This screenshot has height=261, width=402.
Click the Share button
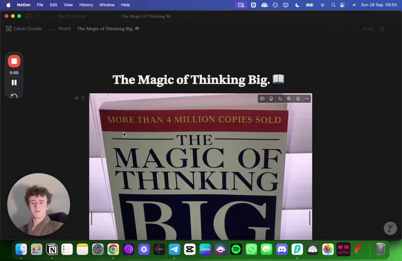coord(368,29)
